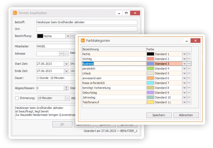Image resolution: width=213 pixels, height=148 pixels.
Task: Open color editor ellipsis for Standard 11 row
Action: pos(189,102)
